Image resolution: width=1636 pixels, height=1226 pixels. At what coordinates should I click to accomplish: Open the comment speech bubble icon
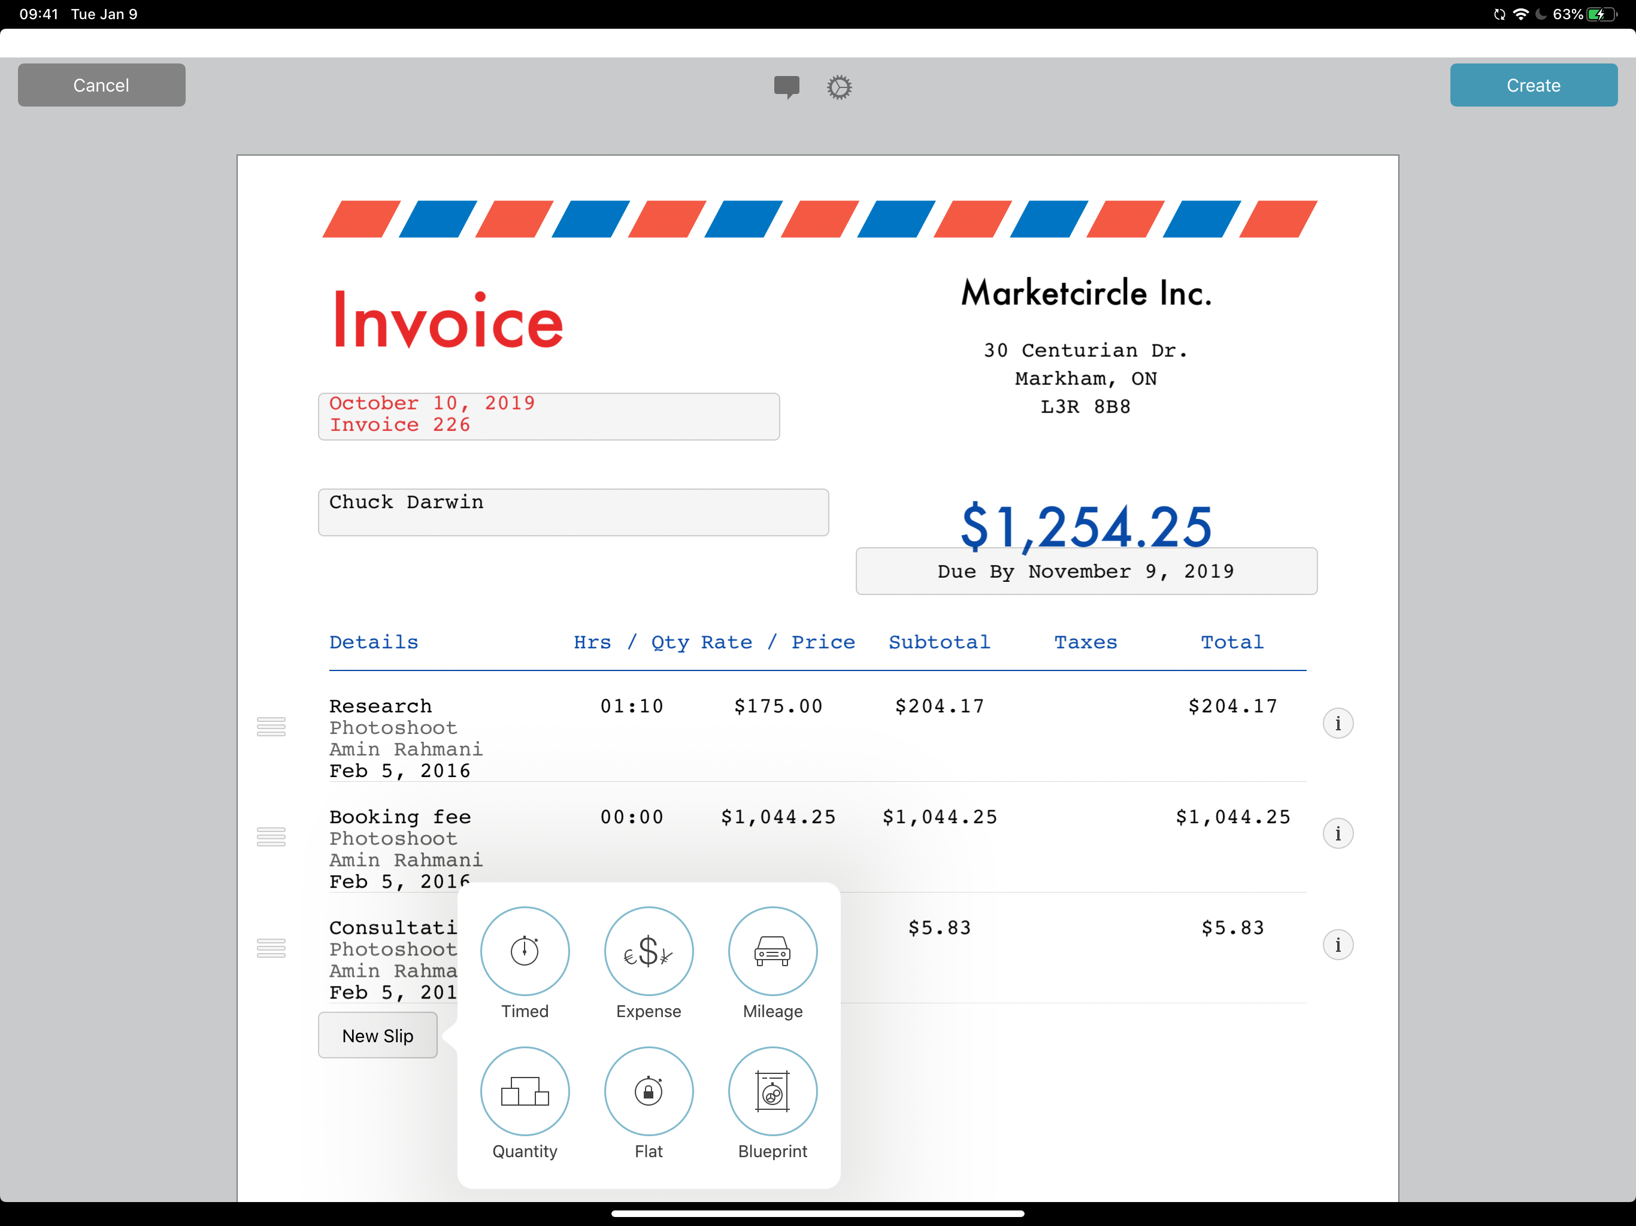pos(786,87)
